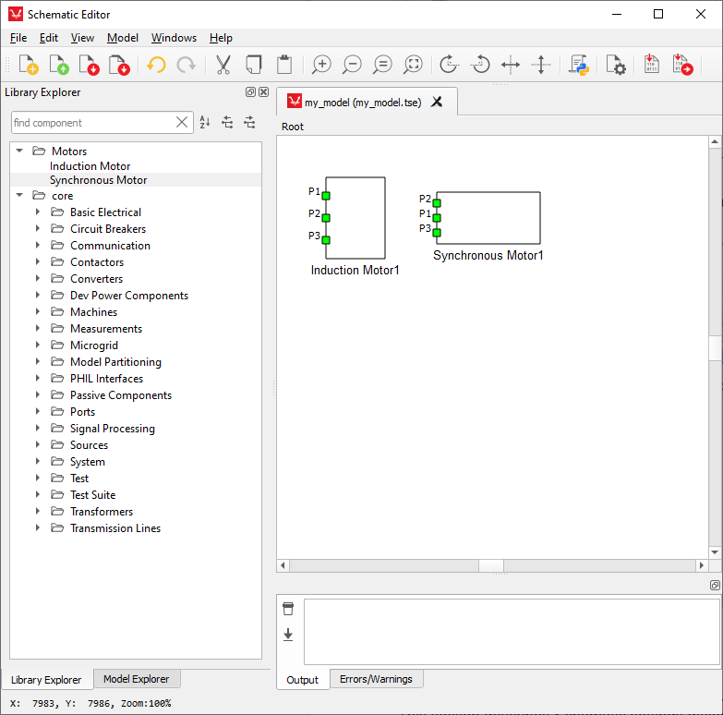Open the Python script editor icon

[x=579, y=65]
